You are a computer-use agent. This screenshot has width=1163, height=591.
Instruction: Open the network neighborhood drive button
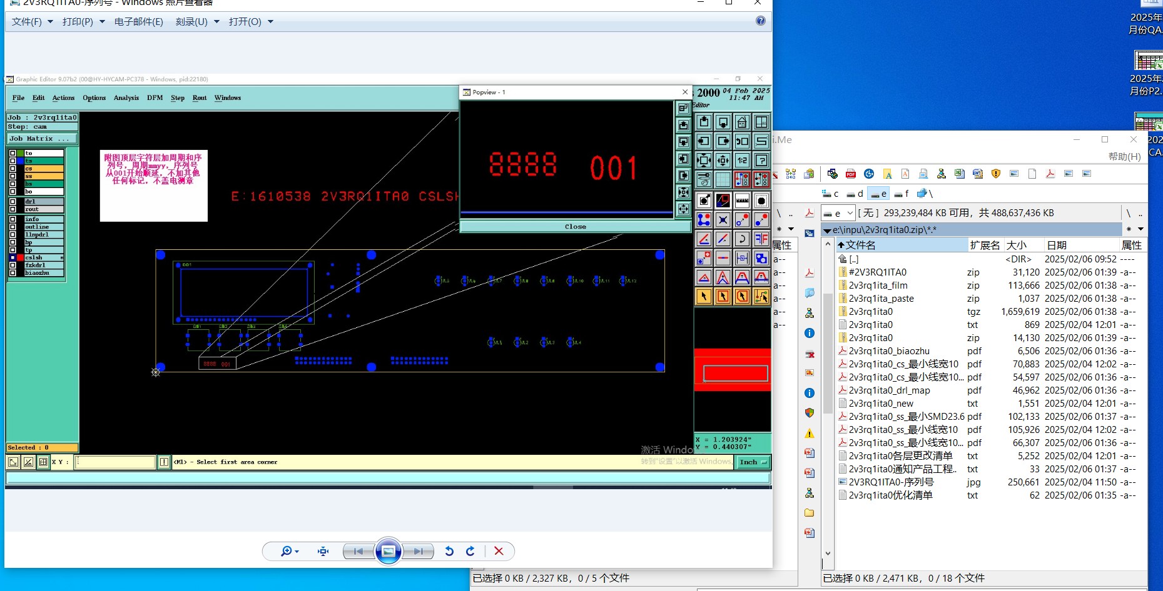pos(924,194)
